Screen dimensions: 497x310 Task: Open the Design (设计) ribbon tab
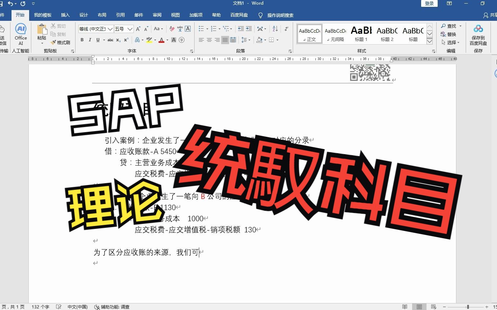[x=84, y=15]
